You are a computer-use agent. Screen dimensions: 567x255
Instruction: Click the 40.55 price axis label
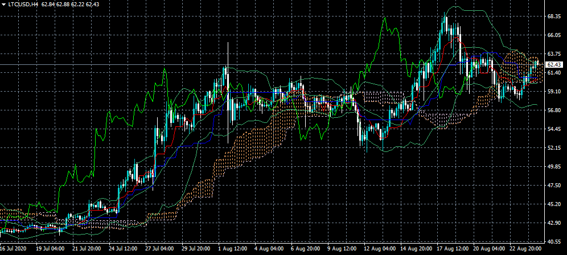point(553,242)
